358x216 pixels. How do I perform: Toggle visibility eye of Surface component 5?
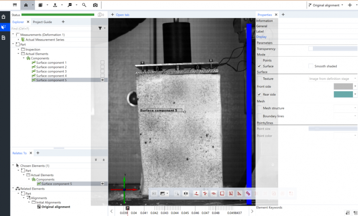(102, 80)
